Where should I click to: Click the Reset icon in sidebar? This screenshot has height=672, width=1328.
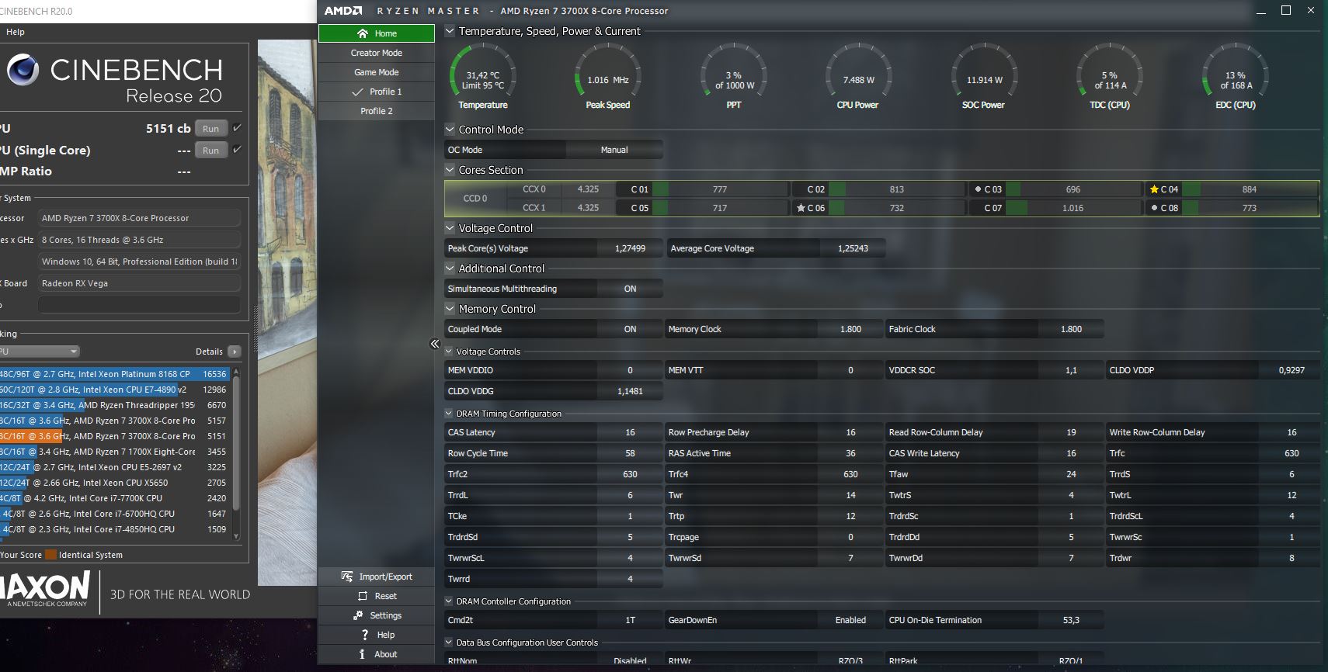point(363,596)
